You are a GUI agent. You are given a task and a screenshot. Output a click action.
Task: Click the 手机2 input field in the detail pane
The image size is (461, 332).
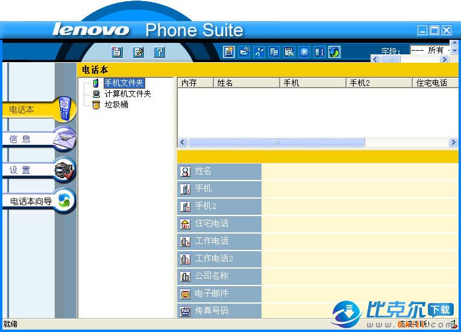pyautogui.click(x=360, y=206)
